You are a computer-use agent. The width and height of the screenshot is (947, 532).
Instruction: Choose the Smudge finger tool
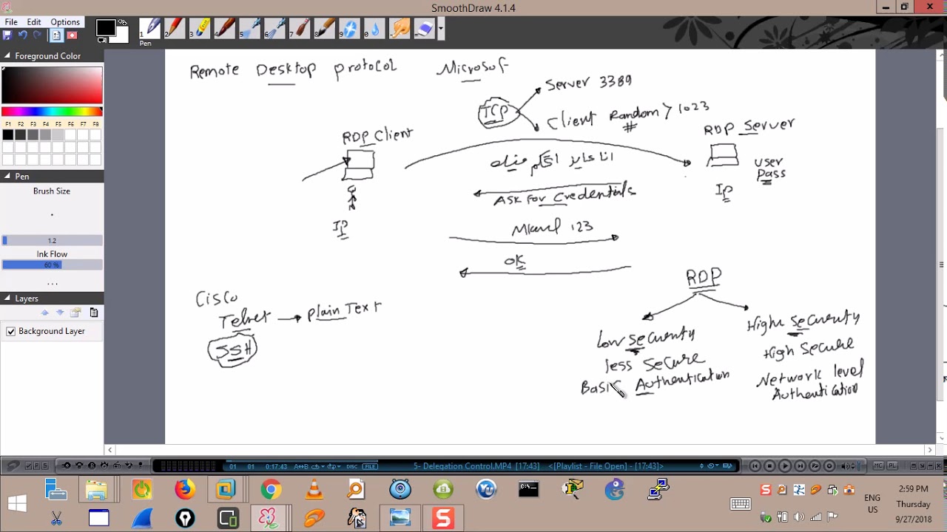click(400, 29)
